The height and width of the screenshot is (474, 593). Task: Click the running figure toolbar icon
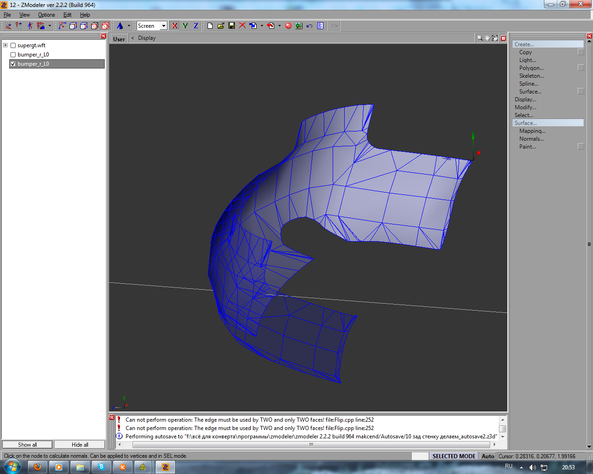tap(30, 26)
